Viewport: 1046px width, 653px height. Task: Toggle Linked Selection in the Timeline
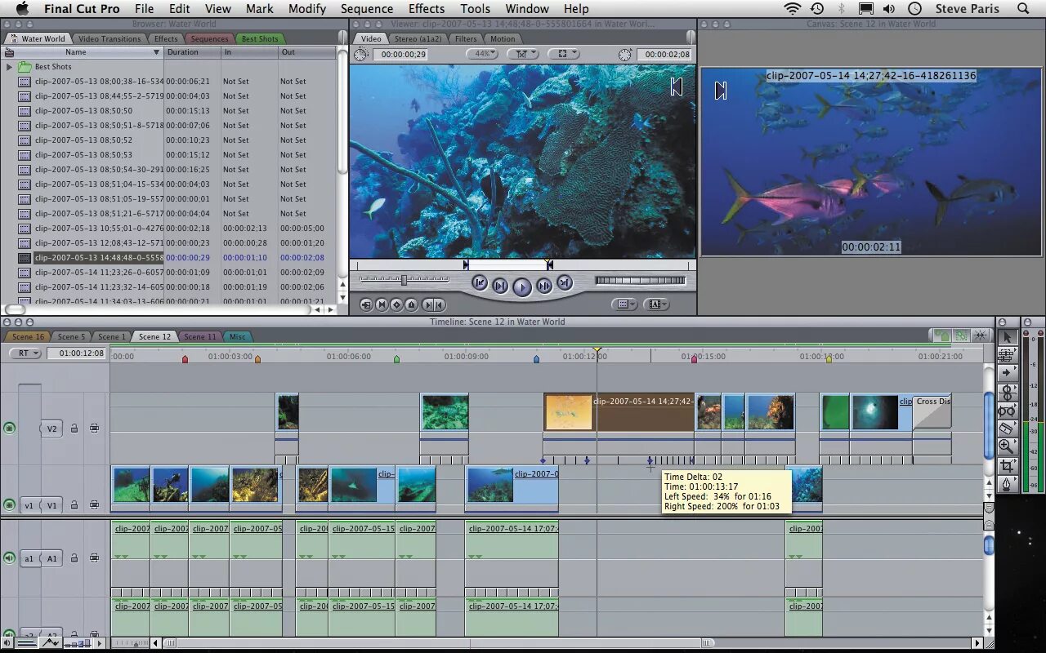962,335
